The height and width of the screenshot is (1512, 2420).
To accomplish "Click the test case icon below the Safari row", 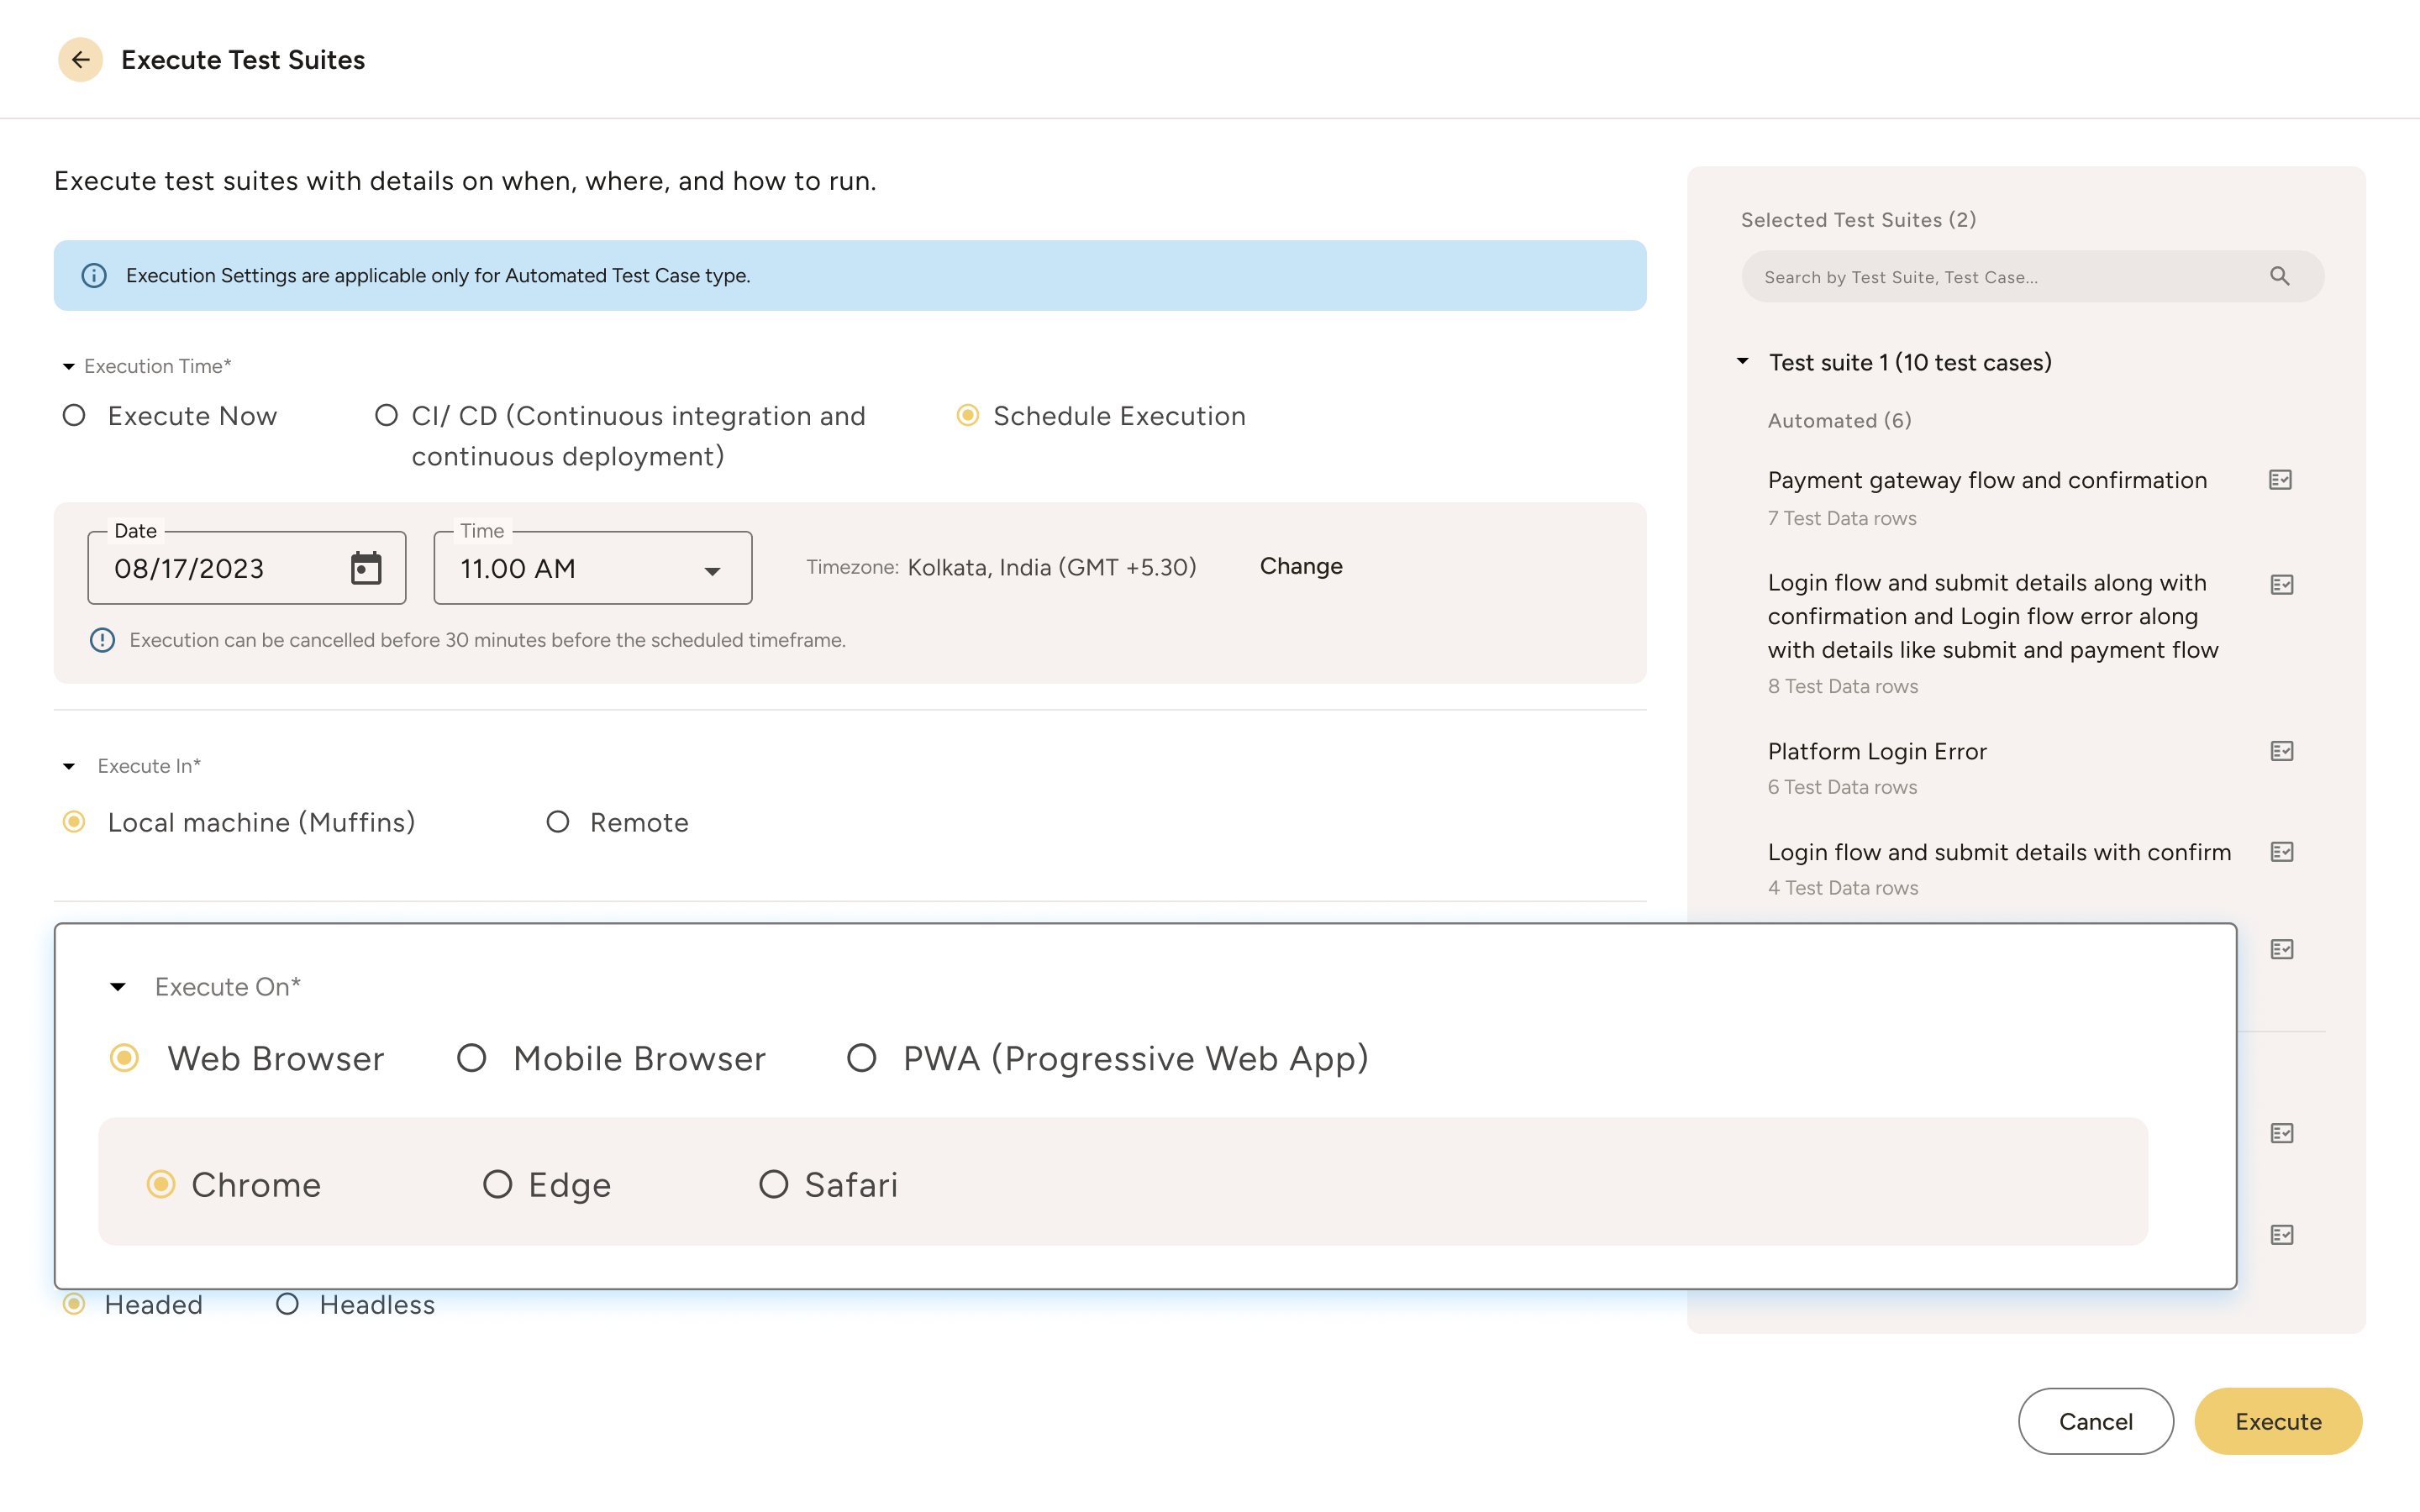I will point(2283,1235).
